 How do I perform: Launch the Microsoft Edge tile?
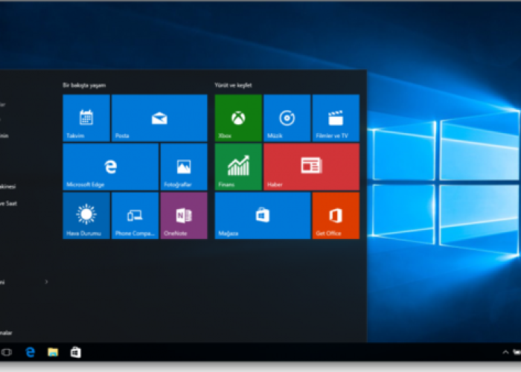pos(111,167)
